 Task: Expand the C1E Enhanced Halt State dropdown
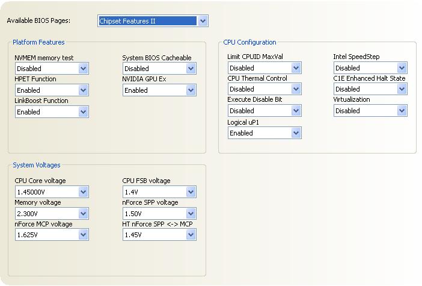(x=402, y=89)
